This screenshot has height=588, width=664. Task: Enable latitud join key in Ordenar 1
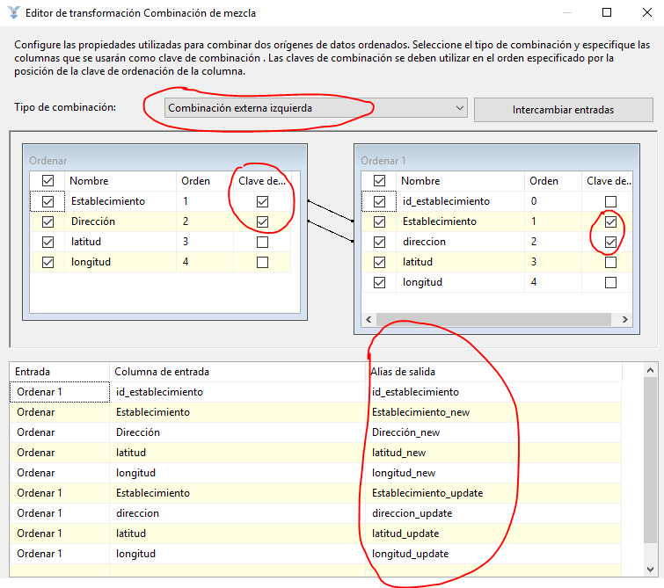tap(610, 262)
